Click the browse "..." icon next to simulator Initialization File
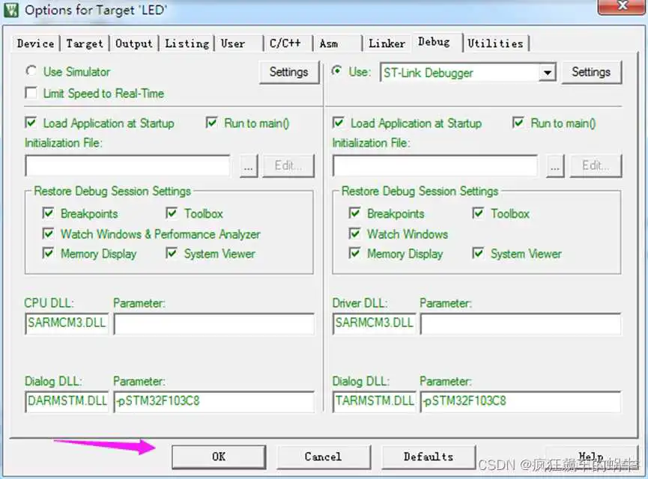The width and height of the screenshot is (648, 479). click(249, 165)
